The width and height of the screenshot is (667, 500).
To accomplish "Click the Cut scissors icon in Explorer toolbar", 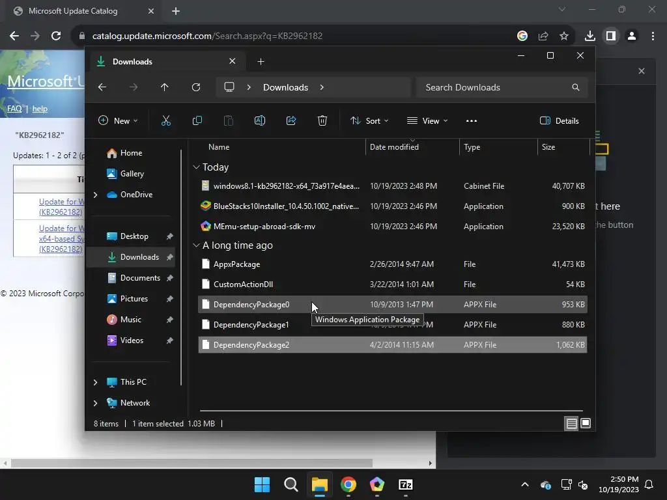I will click(166, 120).
